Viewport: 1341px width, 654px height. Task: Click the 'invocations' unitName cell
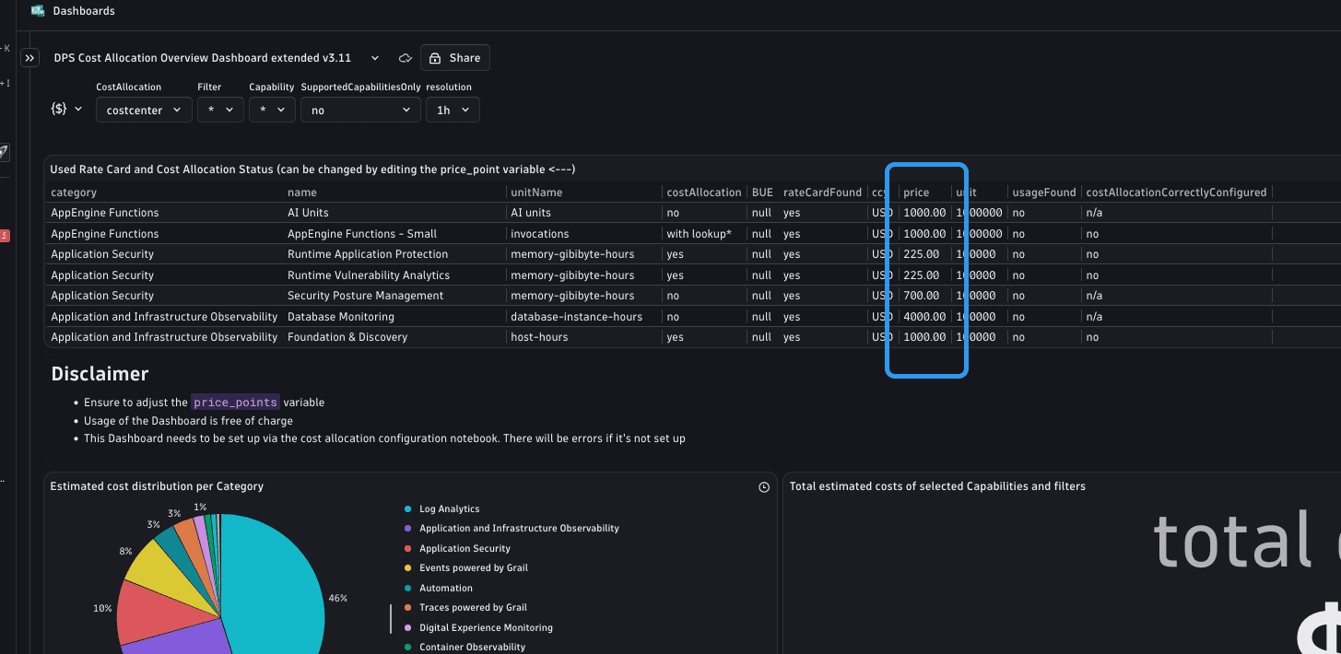click(540, 234)
